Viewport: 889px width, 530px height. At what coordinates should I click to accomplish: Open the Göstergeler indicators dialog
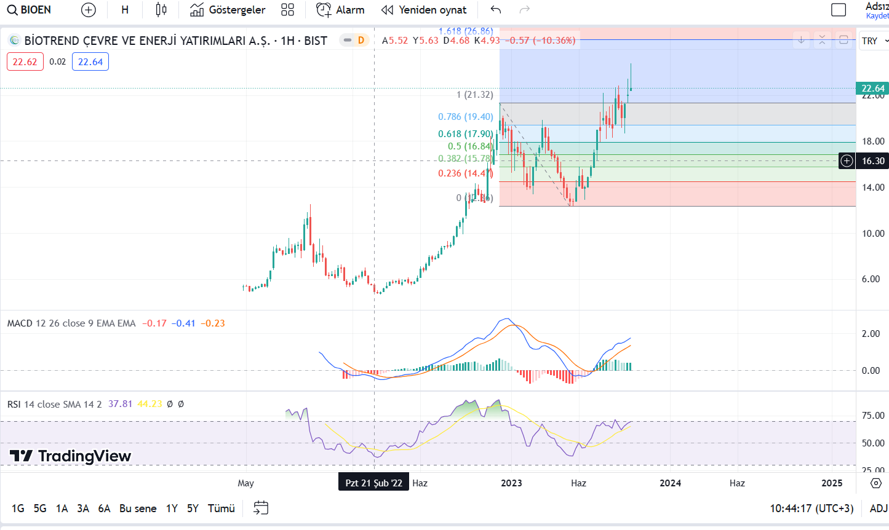[x=228, y=10]
